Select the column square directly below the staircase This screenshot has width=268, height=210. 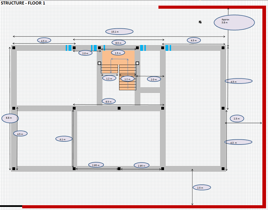119,108
